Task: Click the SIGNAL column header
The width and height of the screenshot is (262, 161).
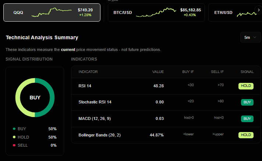Action: point(247,72)
